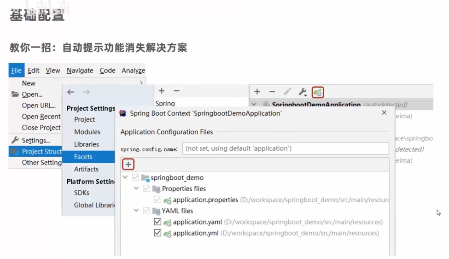Screen dimensions: 449x259
Task: Uncheck the application.yaml checkbox
Action: [x=157, y=222]
